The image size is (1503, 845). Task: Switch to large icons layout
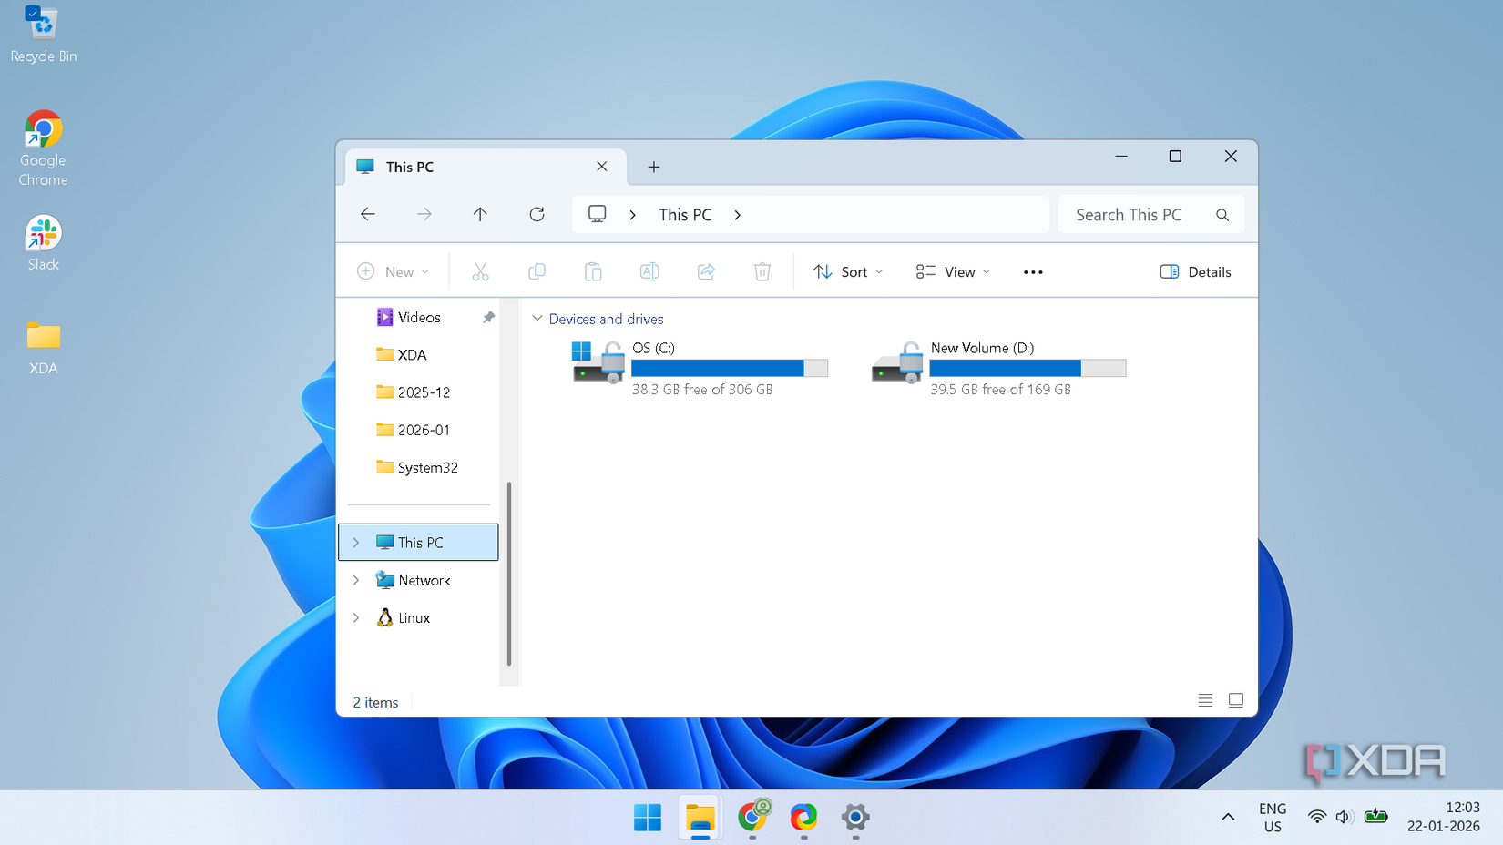click(1236, 700)
